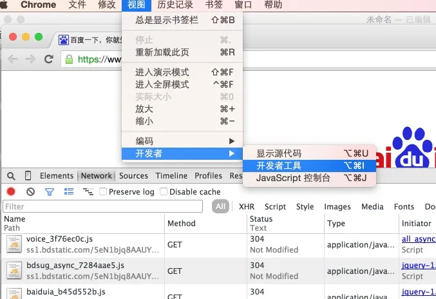436x299 pixels.
Task: Click the DevTools search magnifier icon
Action: coord(11,176)
